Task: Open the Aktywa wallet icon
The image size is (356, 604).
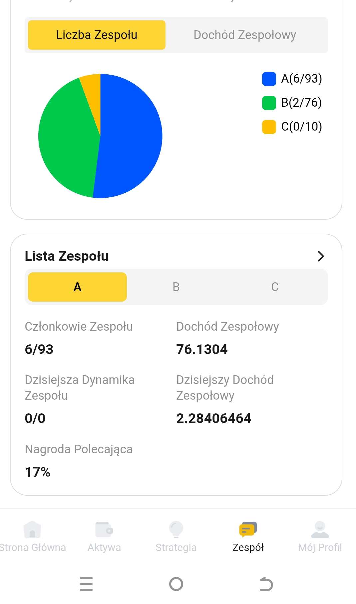Action: pyautogui.click(x=104, y=529)
